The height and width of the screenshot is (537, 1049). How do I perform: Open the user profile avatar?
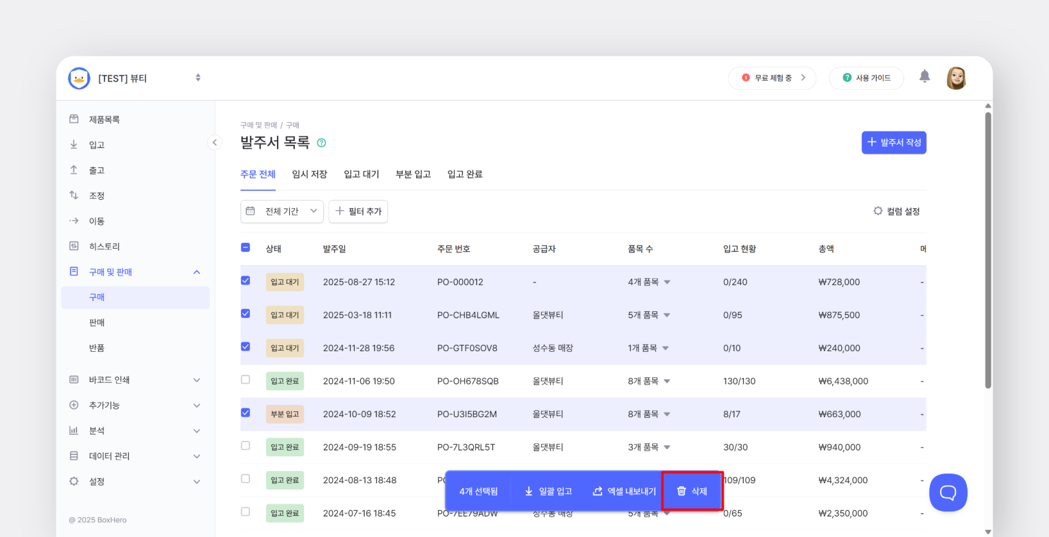pyautogui.click(x=956, y=78)
